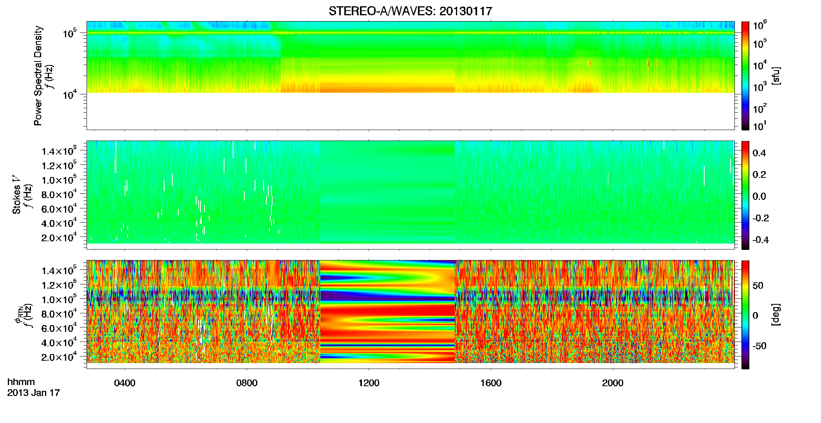Click the [sfu] unit label
The image size is (821, 423).
point(776,76)
